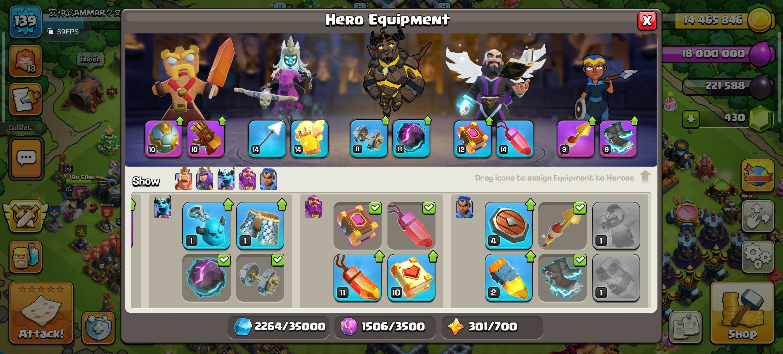The height and width of the screenshot is (354, 783).
Task: Filter equipment by Barbarian King portrait
Action: point(184,179)
